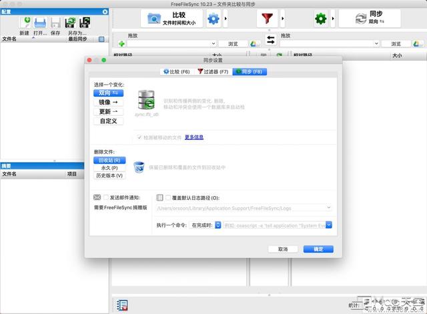Start synchronization with 同步 button
Screen dimensions: 427x314
[370, 19]
